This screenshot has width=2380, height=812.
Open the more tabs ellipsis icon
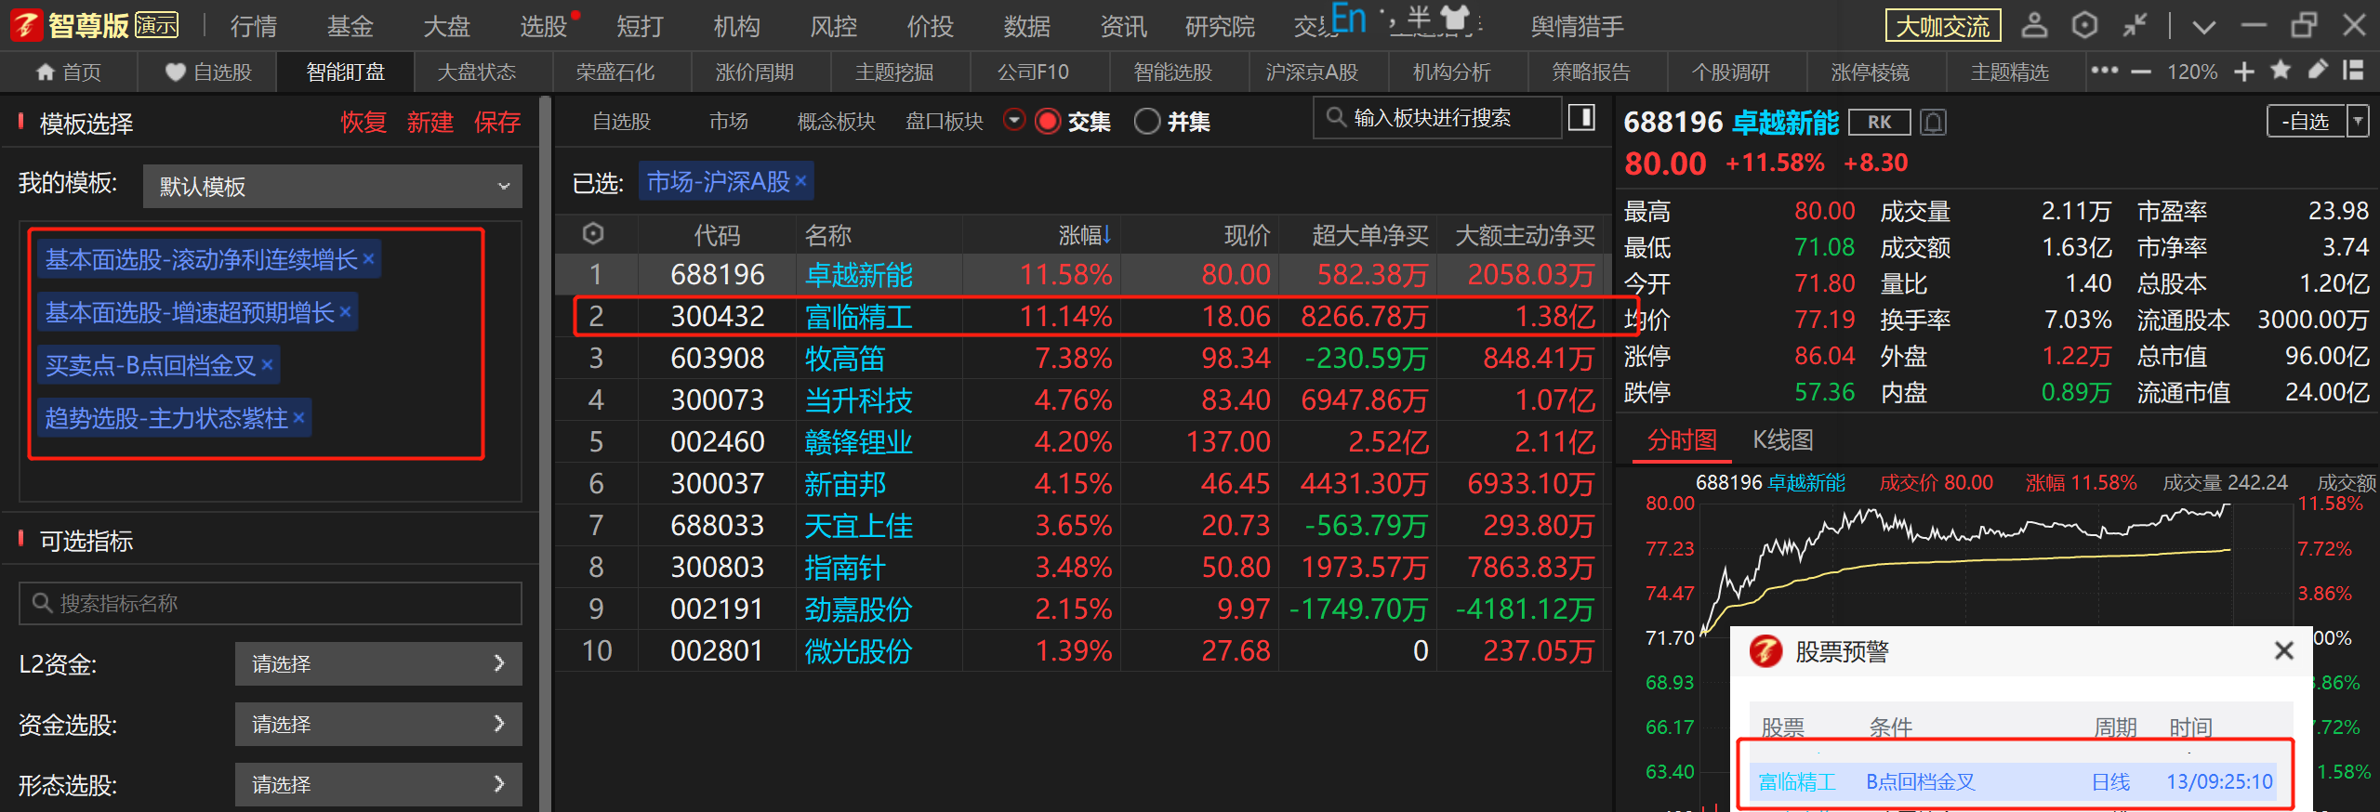(x=2104, y=71)
